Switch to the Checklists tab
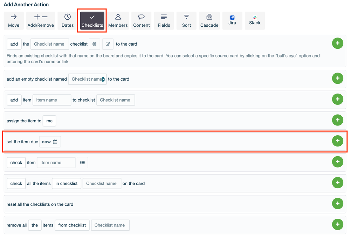This screenshot has width=350, height=238. [91, 20]
